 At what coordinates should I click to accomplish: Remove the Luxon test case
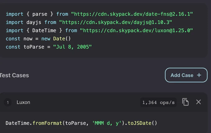(x=199, y=102)
